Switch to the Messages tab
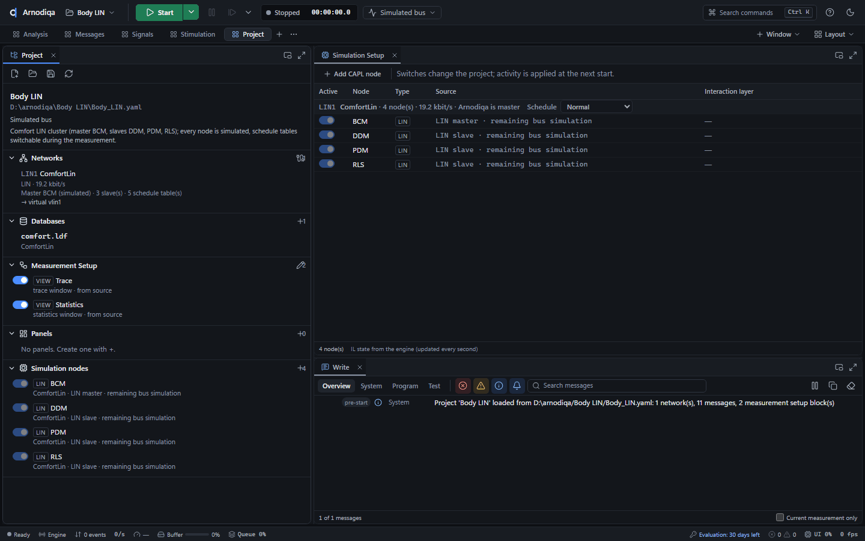This screenshot has width=865, height=541. click(84, 34)
